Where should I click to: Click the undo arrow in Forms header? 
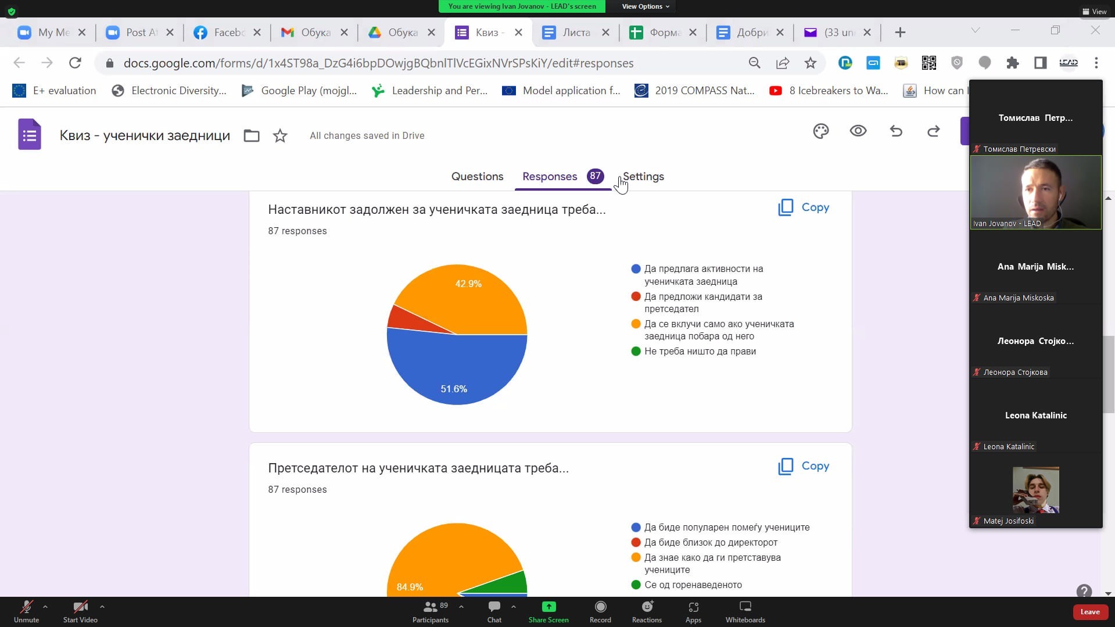coord(896,131)
